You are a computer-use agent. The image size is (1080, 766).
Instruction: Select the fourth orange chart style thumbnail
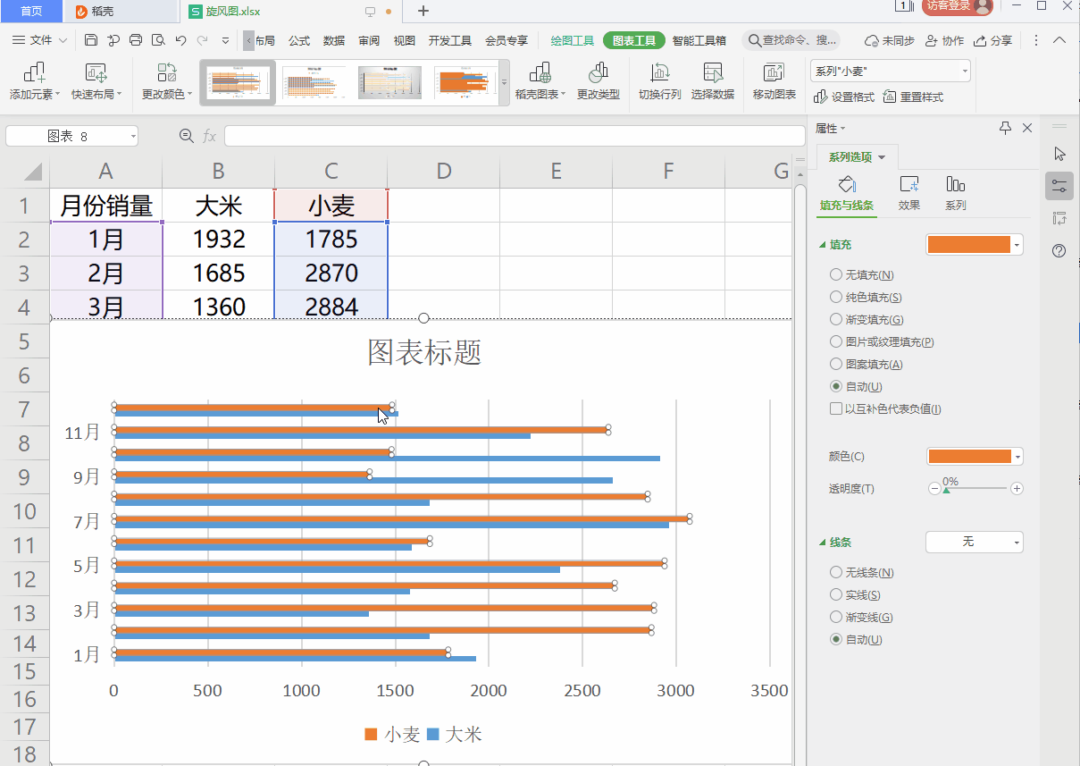click(x=465, y=82)
